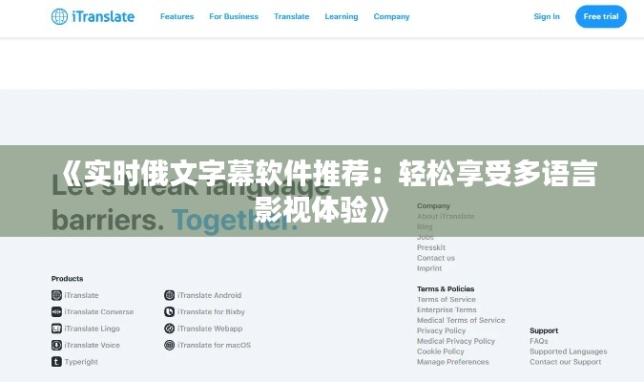Open the iTranslate Voice product link

(x=92, y=345)
